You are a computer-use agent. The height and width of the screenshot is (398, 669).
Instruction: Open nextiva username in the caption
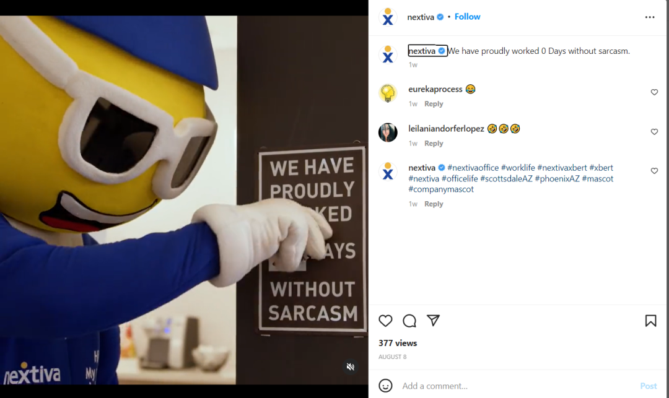click(422, 51)
